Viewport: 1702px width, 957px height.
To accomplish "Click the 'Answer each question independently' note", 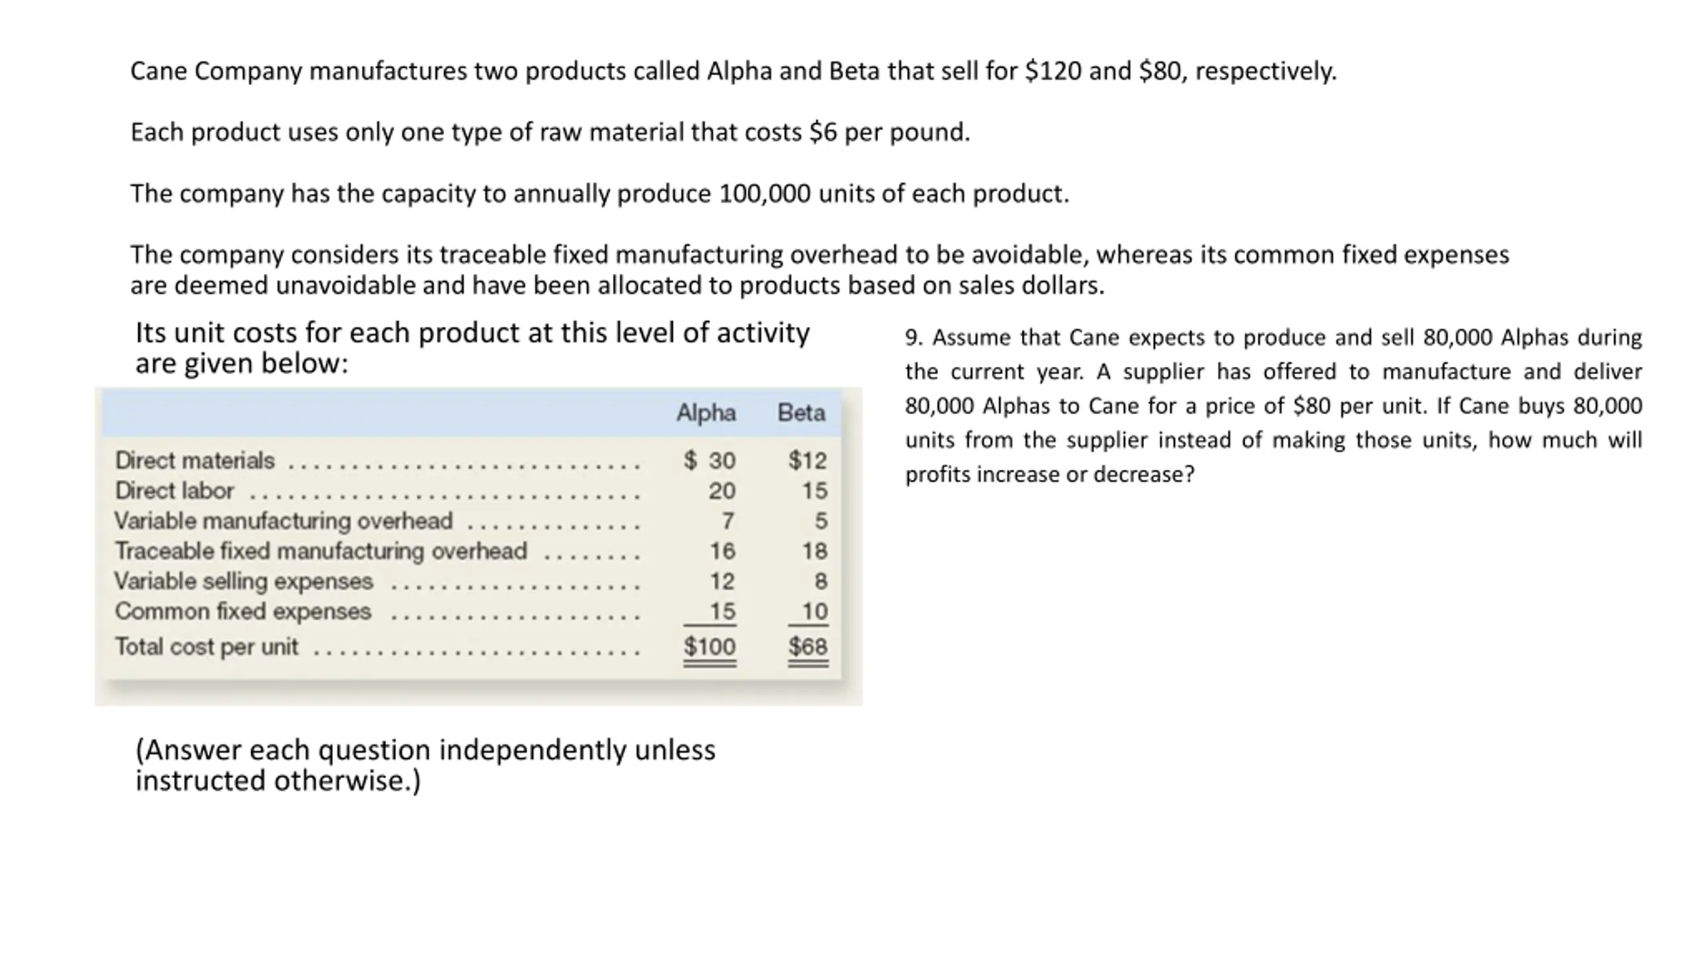I will click(425, 765).
